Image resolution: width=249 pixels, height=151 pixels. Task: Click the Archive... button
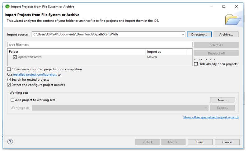(x=226, y=35)
